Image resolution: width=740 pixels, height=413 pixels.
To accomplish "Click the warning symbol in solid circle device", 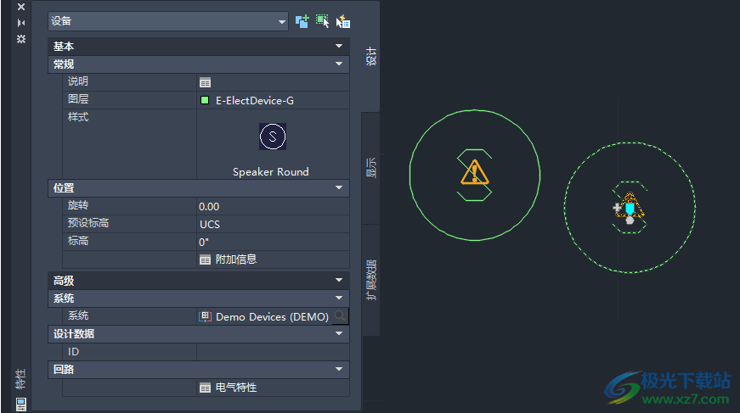I will pos(475,172).
